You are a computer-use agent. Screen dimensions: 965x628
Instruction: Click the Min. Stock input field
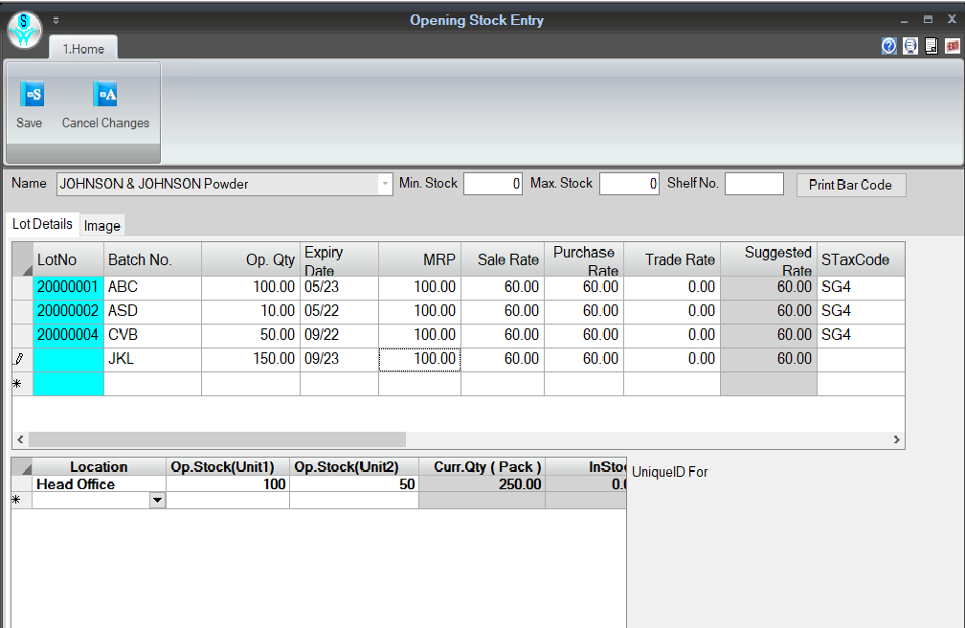(x=492, y=184)
